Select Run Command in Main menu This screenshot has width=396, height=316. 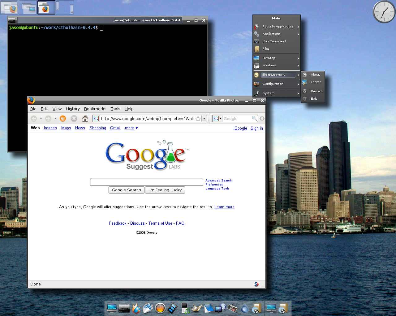[x=277, y=41]
